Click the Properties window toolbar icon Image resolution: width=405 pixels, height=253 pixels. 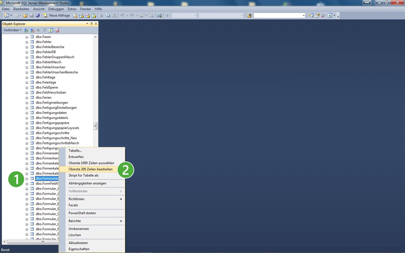click(x=317, y=15)
